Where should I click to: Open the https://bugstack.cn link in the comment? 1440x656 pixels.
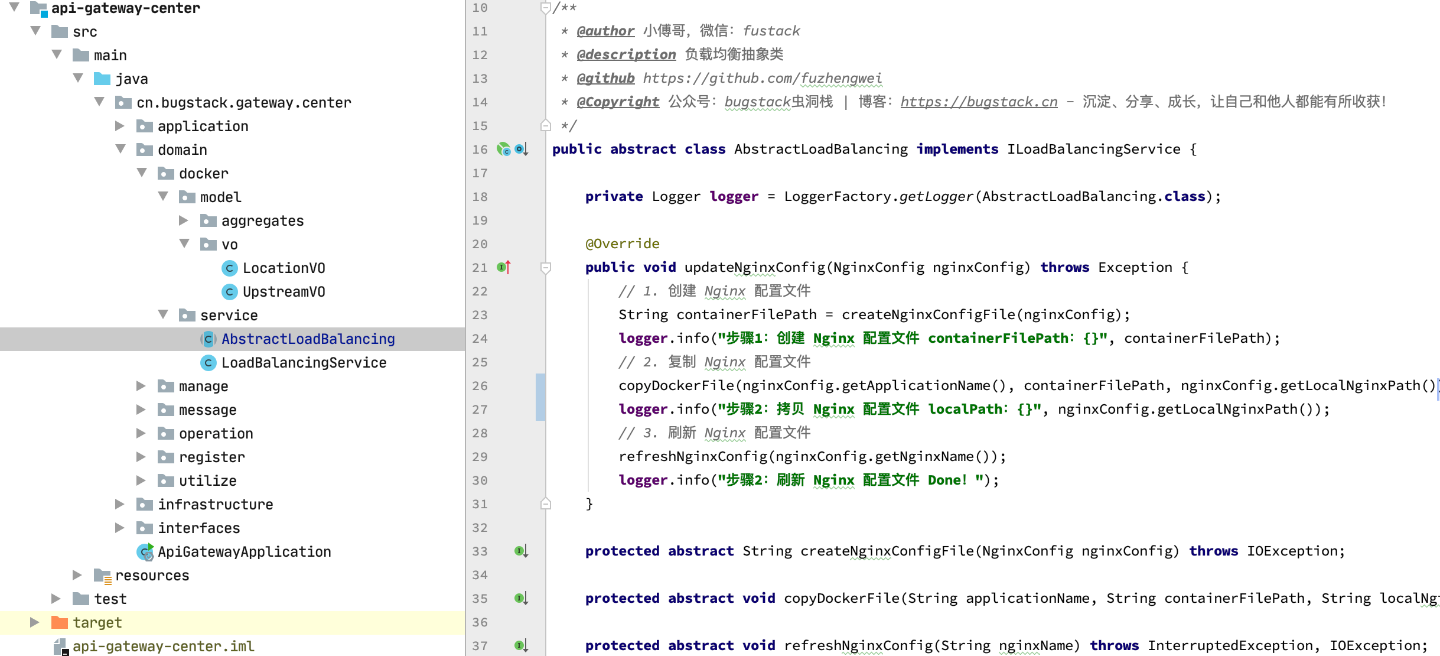(979, 102)
